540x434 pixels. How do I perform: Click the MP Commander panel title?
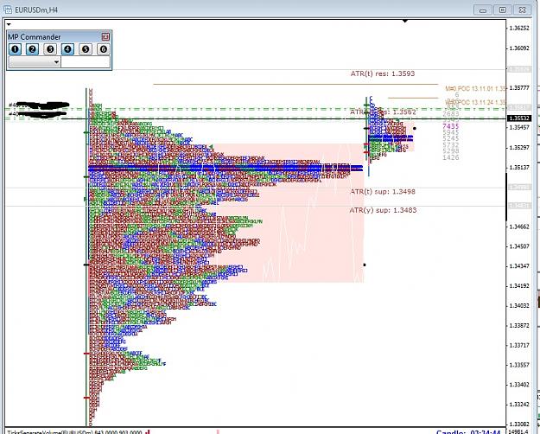tap(34, 37)
